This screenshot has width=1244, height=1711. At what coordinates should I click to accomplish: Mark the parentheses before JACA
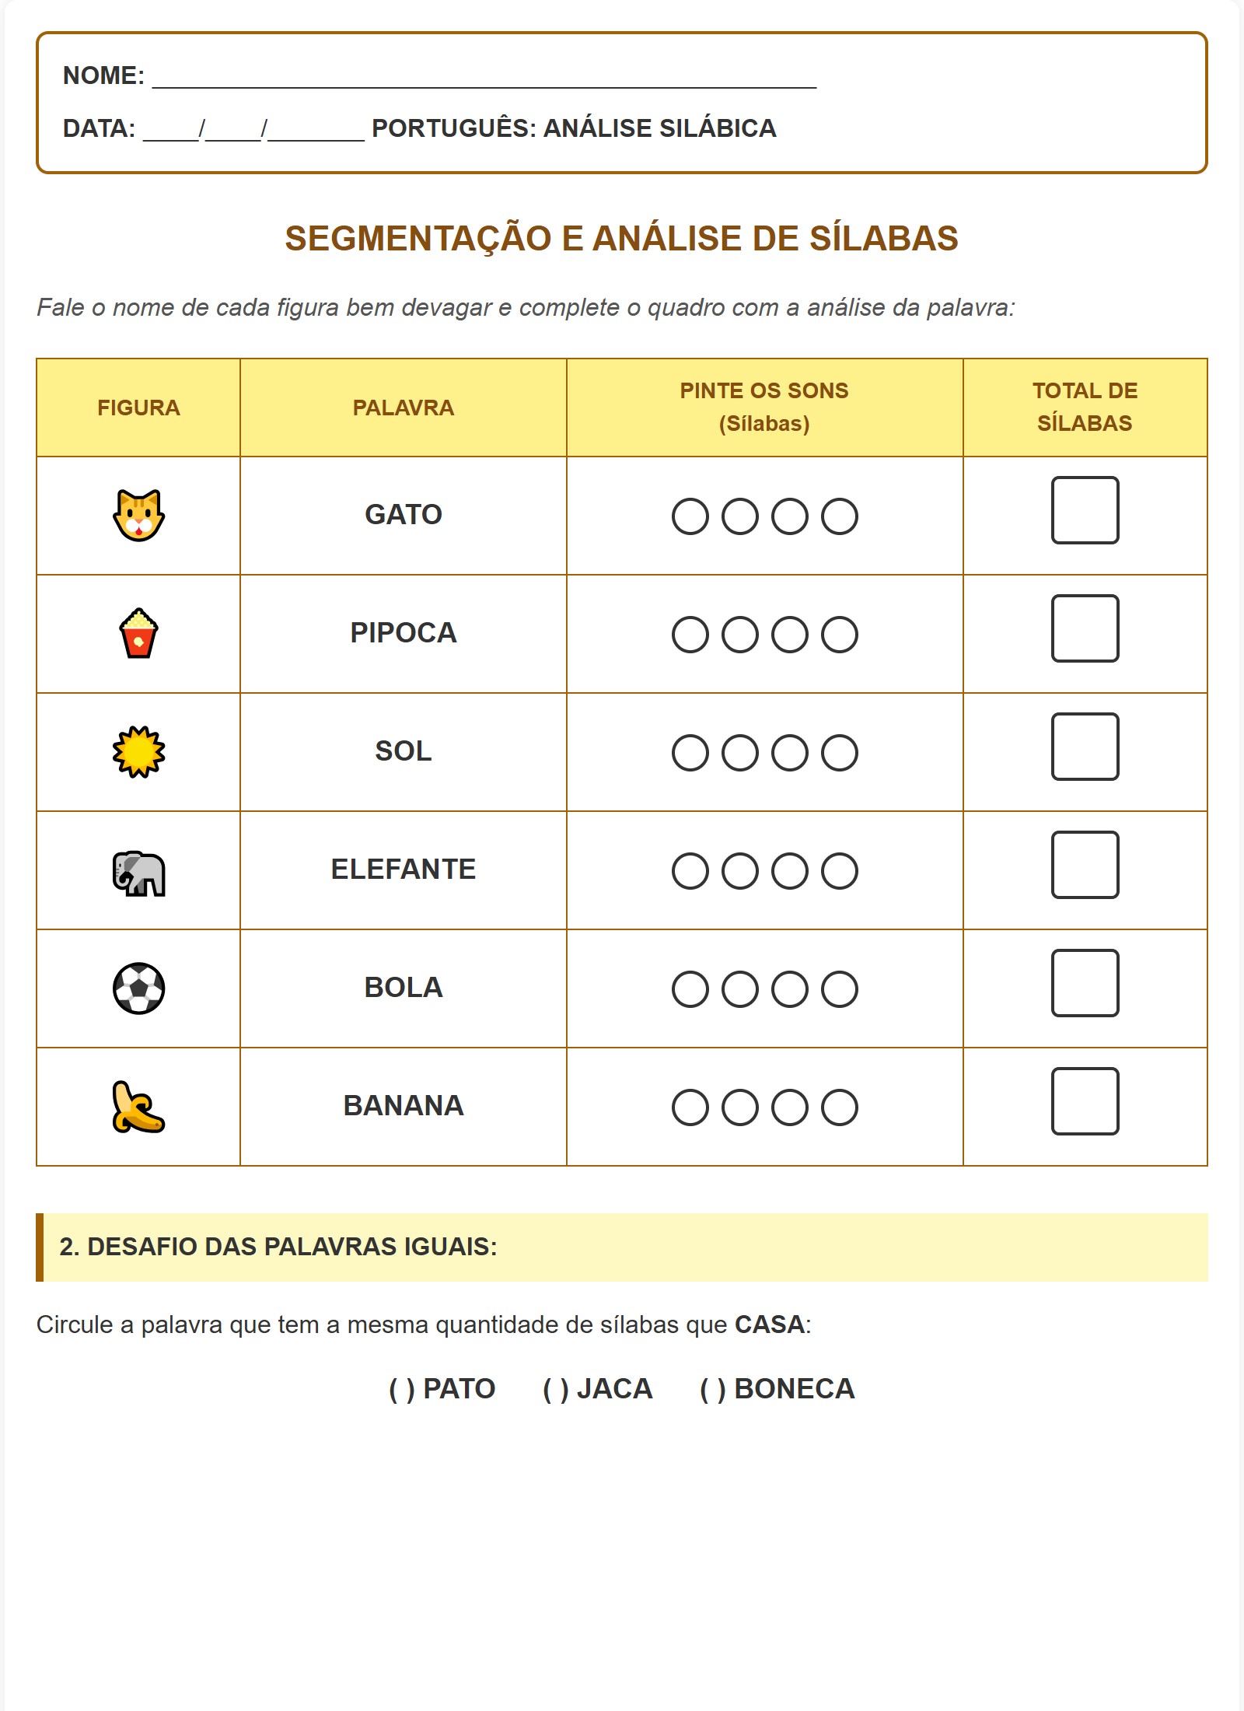(x=556, y=1389)
